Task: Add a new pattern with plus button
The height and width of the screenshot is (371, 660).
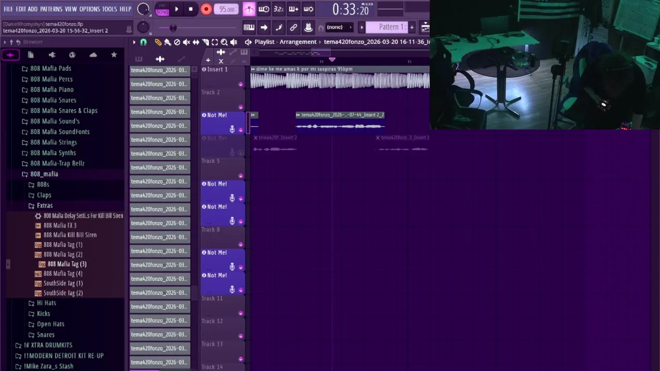Action: pyautogui.click(x=411, y=27)
